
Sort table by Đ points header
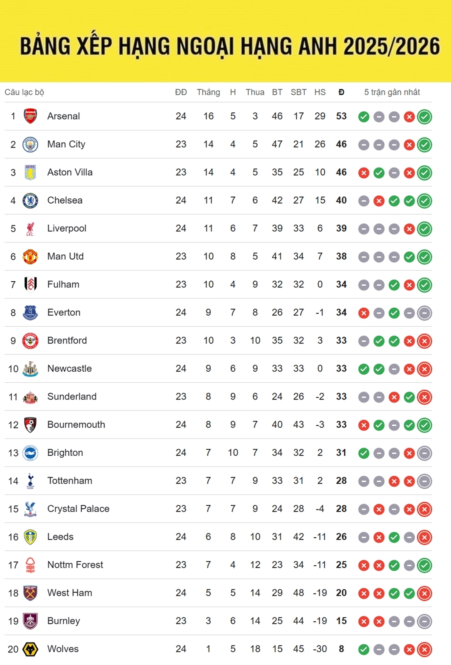click(341, 92)
